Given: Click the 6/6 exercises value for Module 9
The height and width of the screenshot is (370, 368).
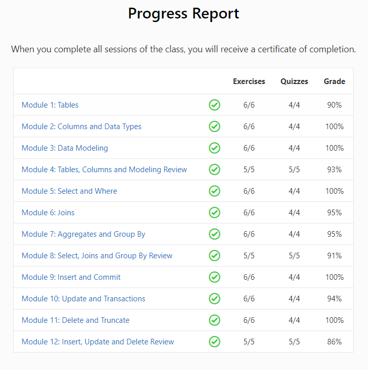Looking at the screenshot, I should (x=249, y=277).
